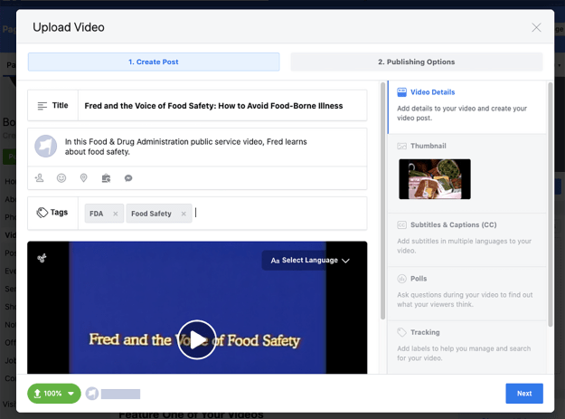The width and height of the screenshot is (565, 419).
Task: Open the Polls section
Action: pos(467,293)
